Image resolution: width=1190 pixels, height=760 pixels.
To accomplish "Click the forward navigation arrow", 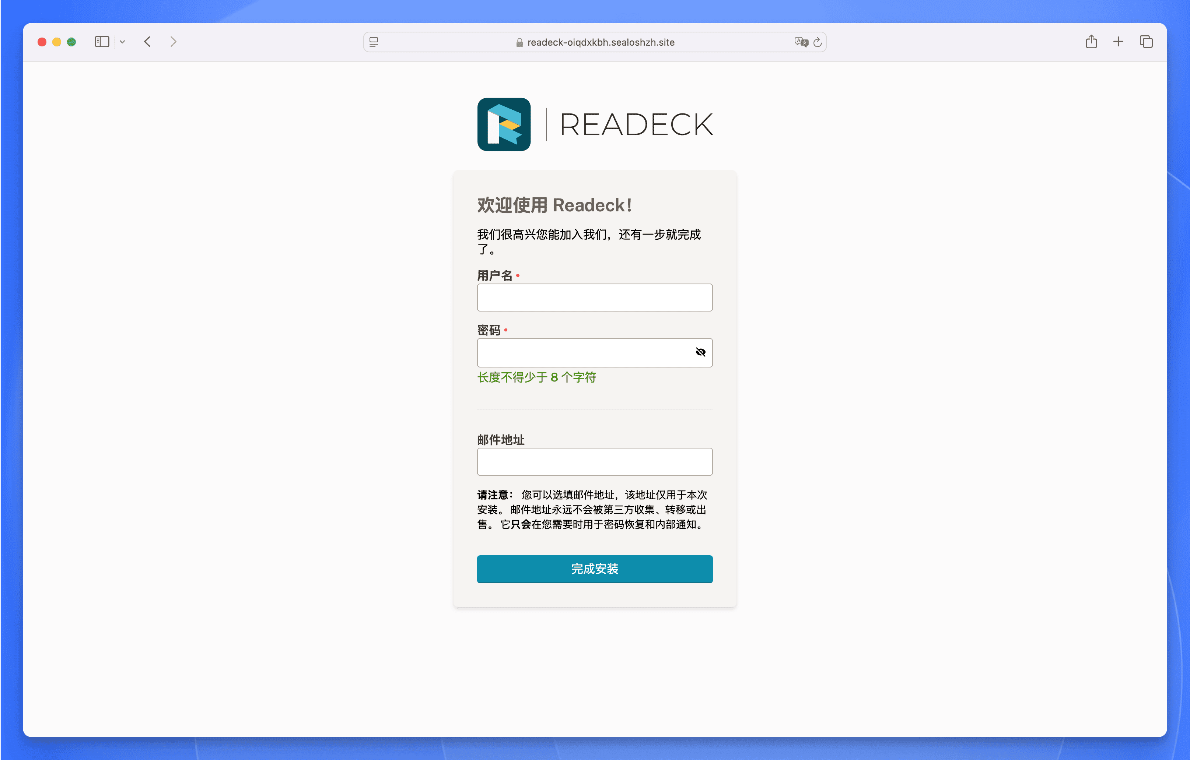I will pos(174,42).
